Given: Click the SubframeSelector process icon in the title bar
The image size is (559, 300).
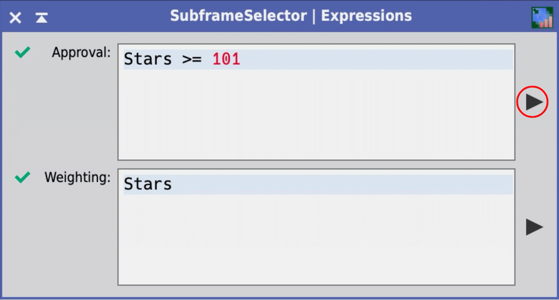Looking at the screenshot, I should (x=542, y=18).
